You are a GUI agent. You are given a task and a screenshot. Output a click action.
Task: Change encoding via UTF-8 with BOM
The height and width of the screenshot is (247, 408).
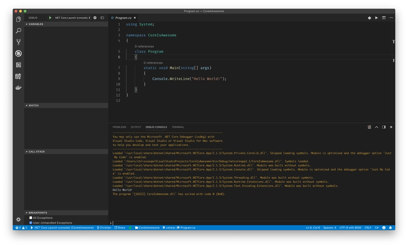click(350, 228)
